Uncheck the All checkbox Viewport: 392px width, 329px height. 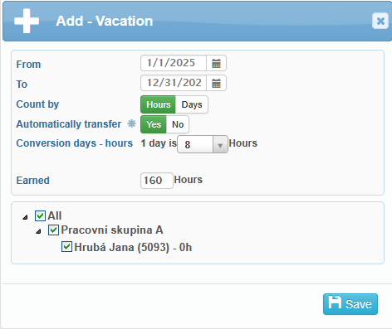[40, 215]
